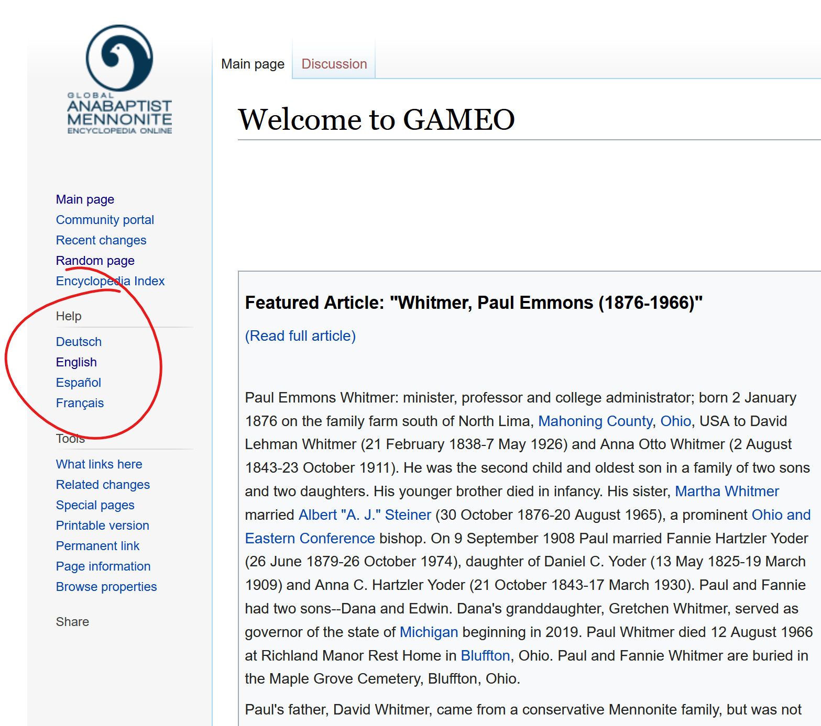821x726 pixels.
Task: Click the GAMEO logo icon
Action: point(119,80)
